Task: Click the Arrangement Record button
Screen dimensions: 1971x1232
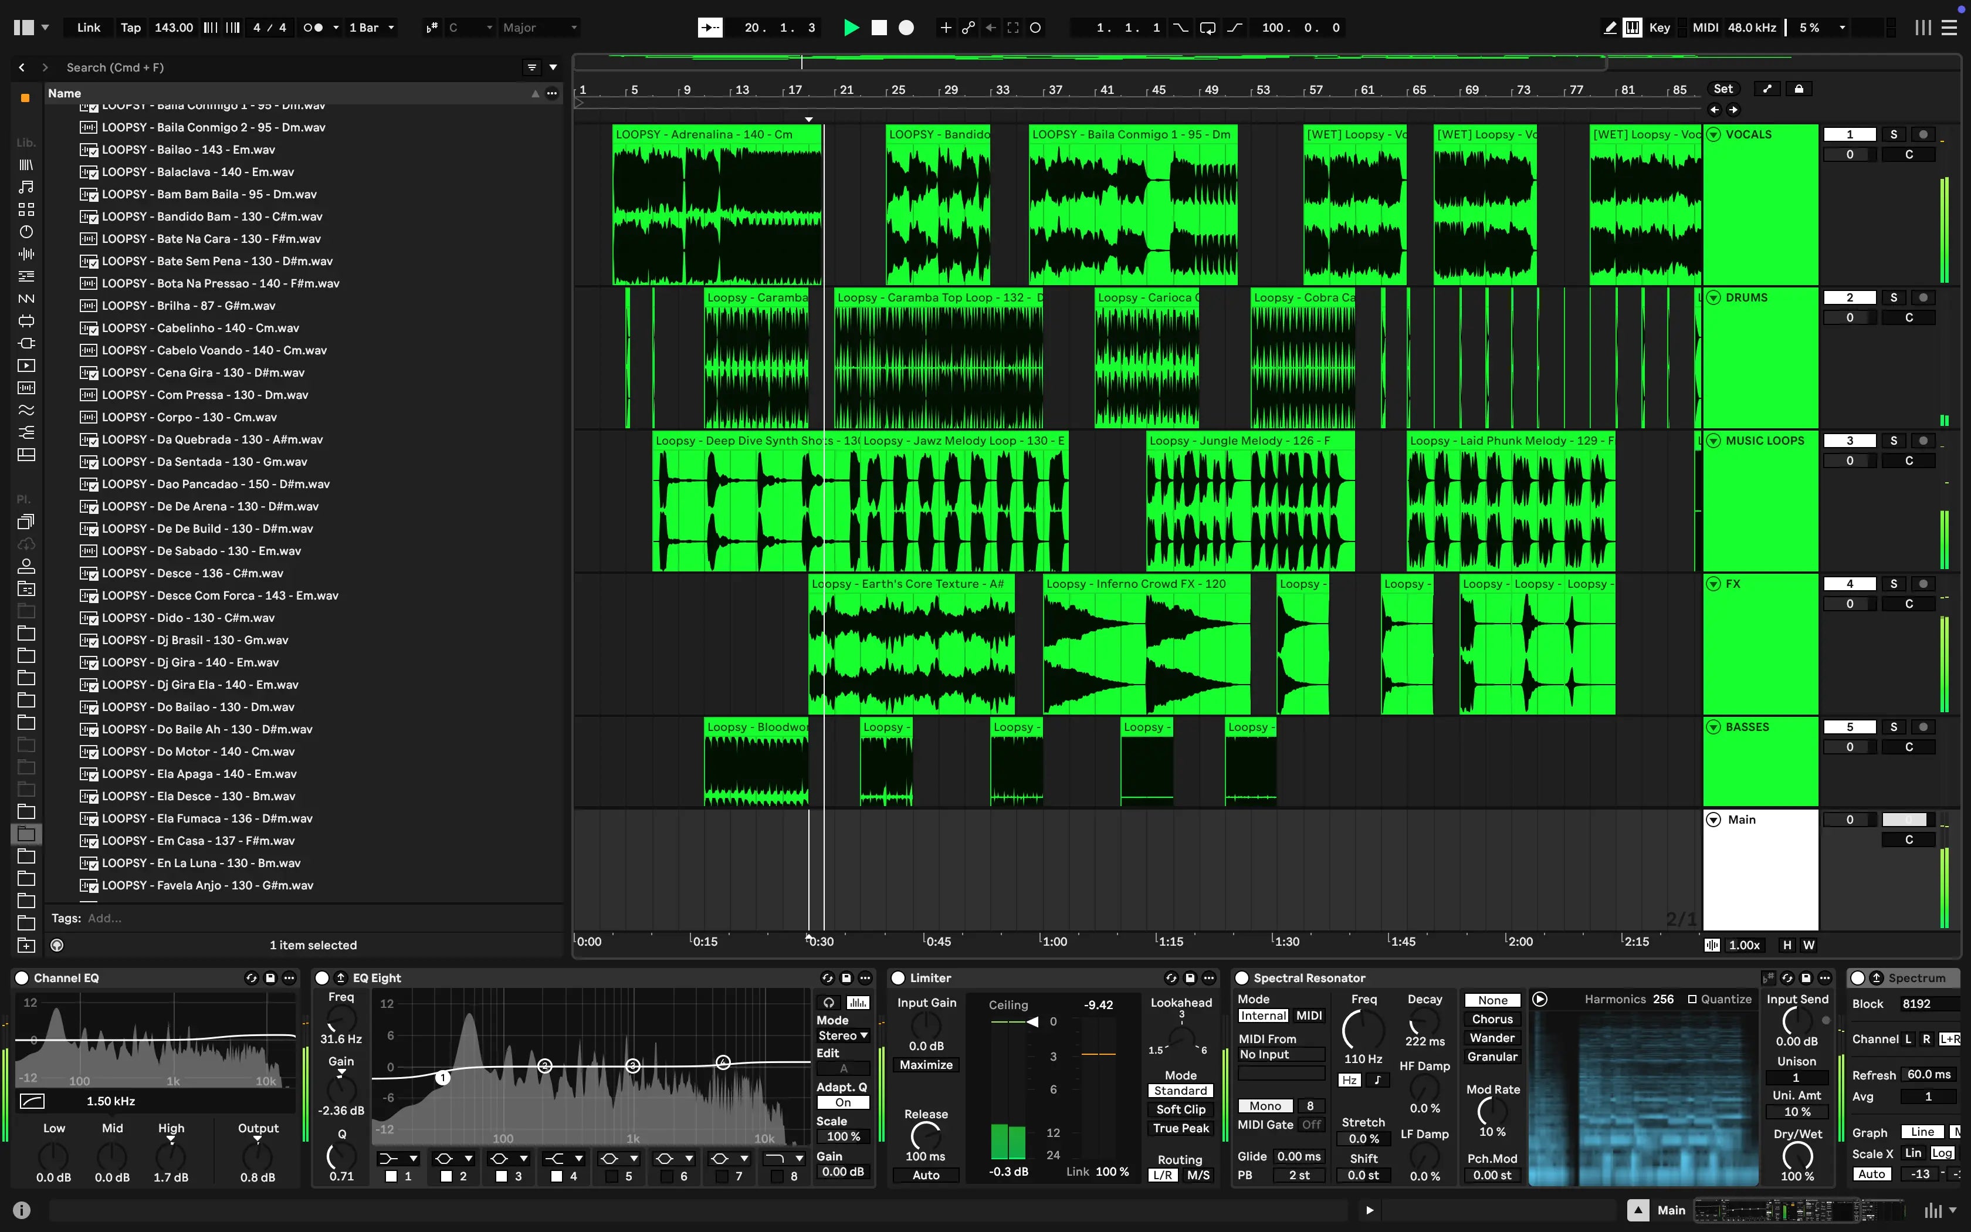Action: (906, 28)
